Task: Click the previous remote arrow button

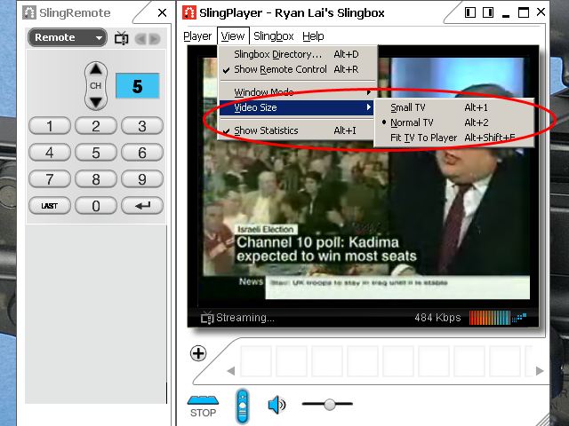Action: pos(141,38)
